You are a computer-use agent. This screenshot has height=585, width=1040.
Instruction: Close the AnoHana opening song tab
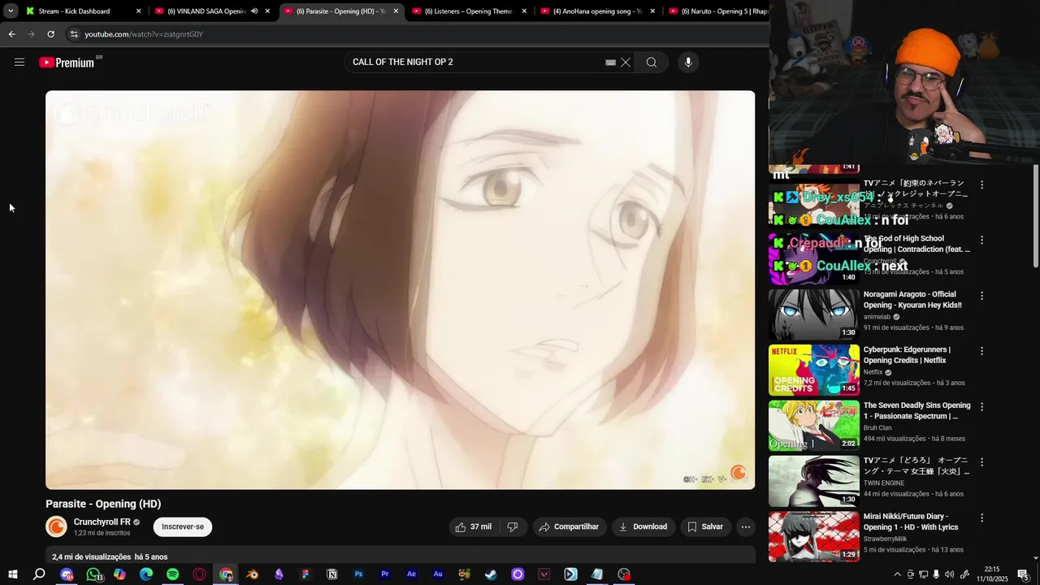[x=652, y=11]
